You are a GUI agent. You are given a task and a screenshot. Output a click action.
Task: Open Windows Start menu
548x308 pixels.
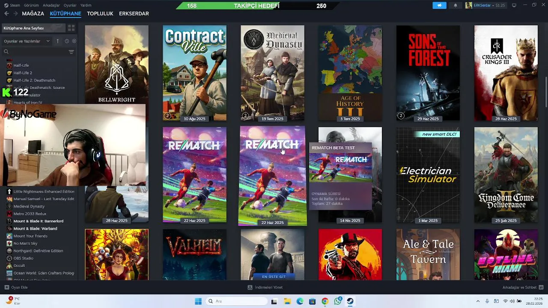tap(198, 301)
